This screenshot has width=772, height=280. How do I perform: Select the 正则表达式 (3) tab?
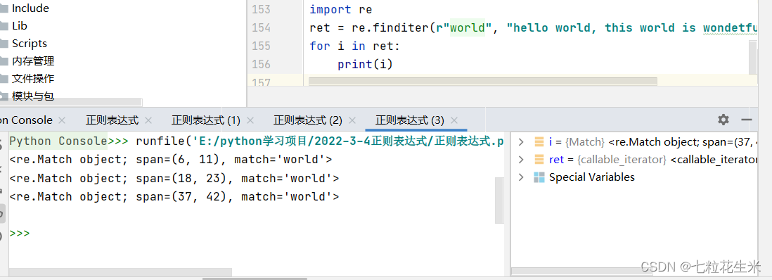click(x=410, y=120)
